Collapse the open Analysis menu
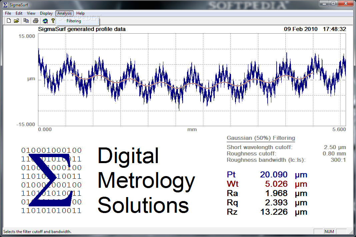The image size is (356, 237). tap(64, 13)
